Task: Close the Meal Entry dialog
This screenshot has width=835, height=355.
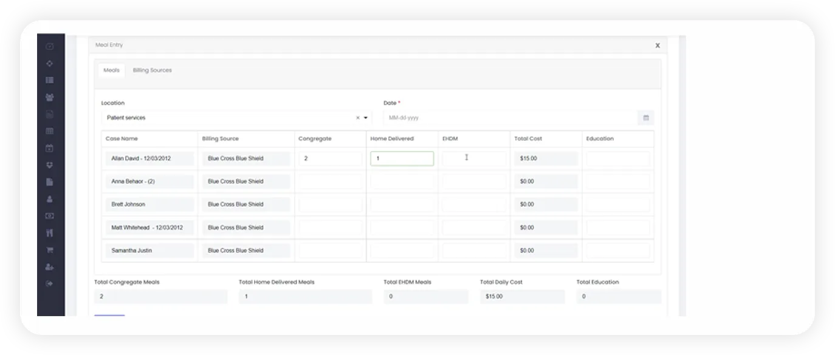Action: [x=658, y=46]
